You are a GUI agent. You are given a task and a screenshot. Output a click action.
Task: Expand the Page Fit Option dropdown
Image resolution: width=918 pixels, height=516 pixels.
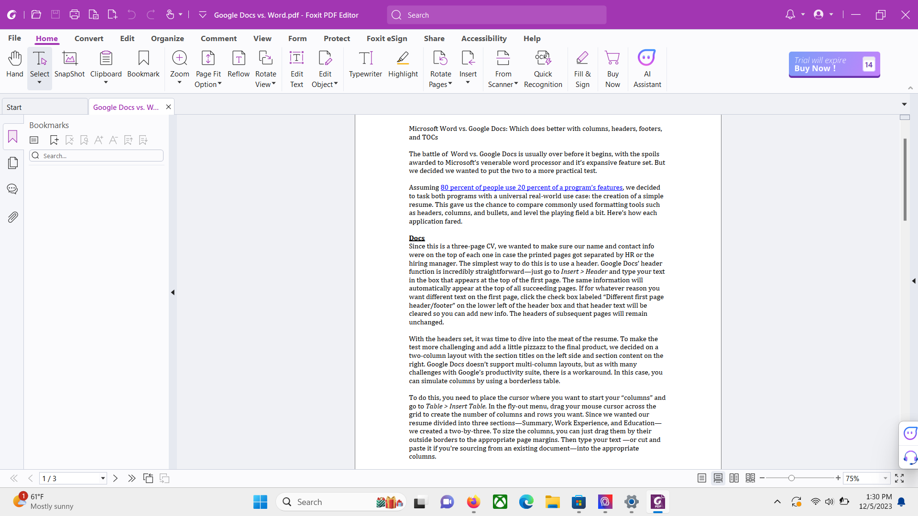point(221,85)
